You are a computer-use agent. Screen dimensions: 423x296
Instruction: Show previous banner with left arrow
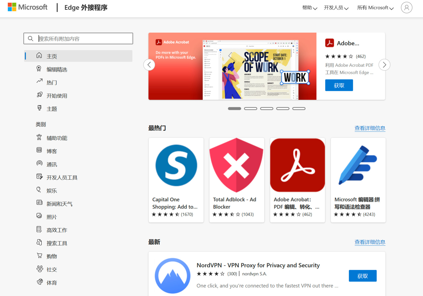pos(149,65)
